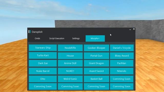Activate the Weird Sonic morph

pyautogui.click(x=70, y=79)
